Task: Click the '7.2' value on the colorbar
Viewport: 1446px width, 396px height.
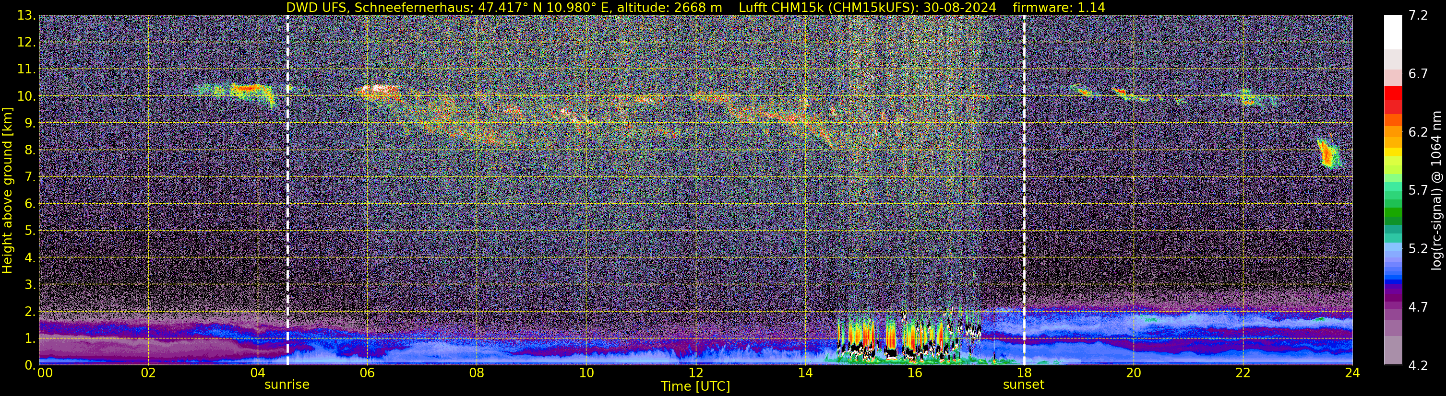Action: pyautogui.click(x=1418, y=16)
